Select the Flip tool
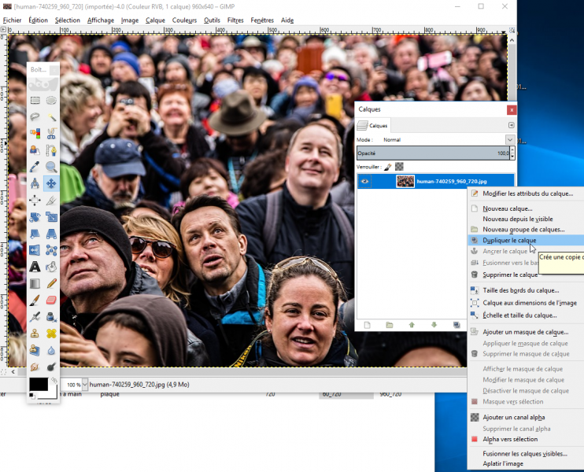 coord(35,250)
